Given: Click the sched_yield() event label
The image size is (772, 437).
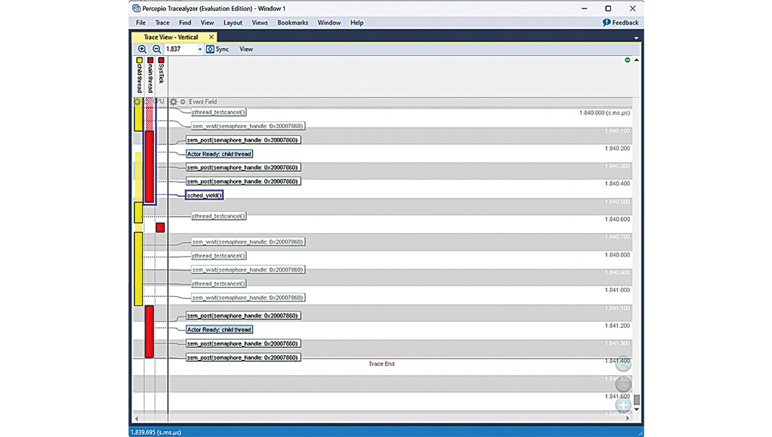Looking at the screenshot, I should [x=204, y=196].
